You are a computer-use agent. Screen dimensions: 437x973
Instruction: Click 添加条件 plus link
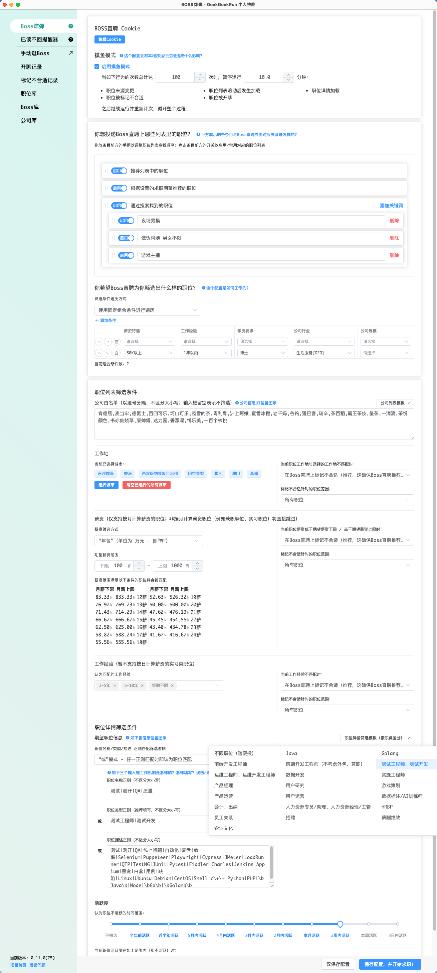click(x=106, y=320)
